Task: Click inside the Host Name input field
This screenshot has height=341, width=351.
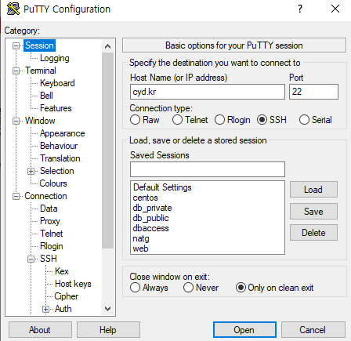Action: (x=208, y=92)
